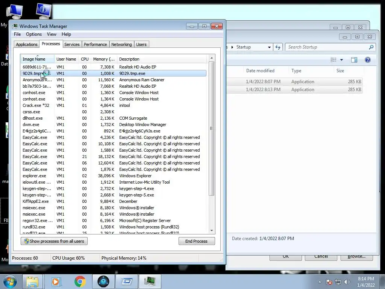Switch to the Services tab
The width and height of the screenshot is (385, 289).
tap(72, 44)
